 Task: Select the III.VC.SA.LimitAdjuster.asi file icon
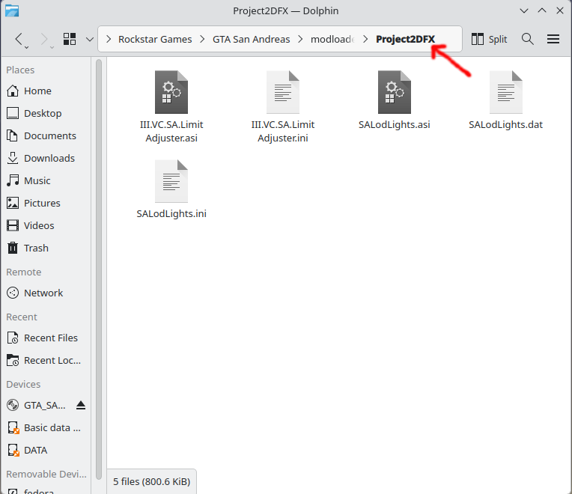pos(171,92)
